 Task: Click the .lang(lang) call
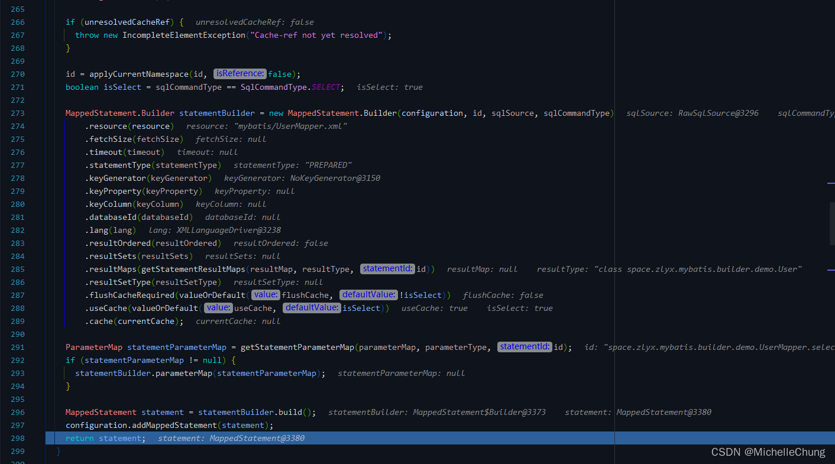click(x=110, y=230)
